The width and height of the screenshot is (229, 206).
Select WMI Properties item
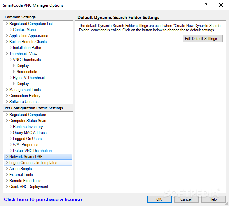point(26,144)
